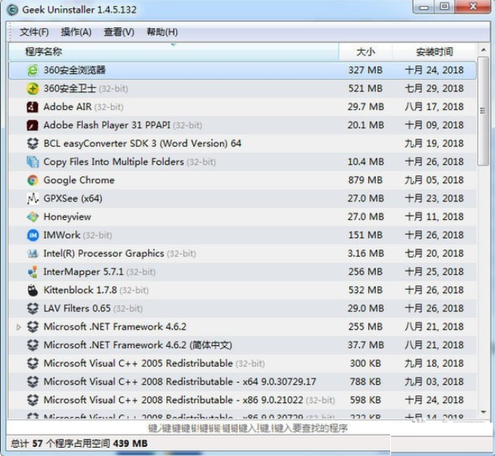Open the 帮助(H) menu
The height and width of the screenshot is (456, 495).
[x=162, y=32]
